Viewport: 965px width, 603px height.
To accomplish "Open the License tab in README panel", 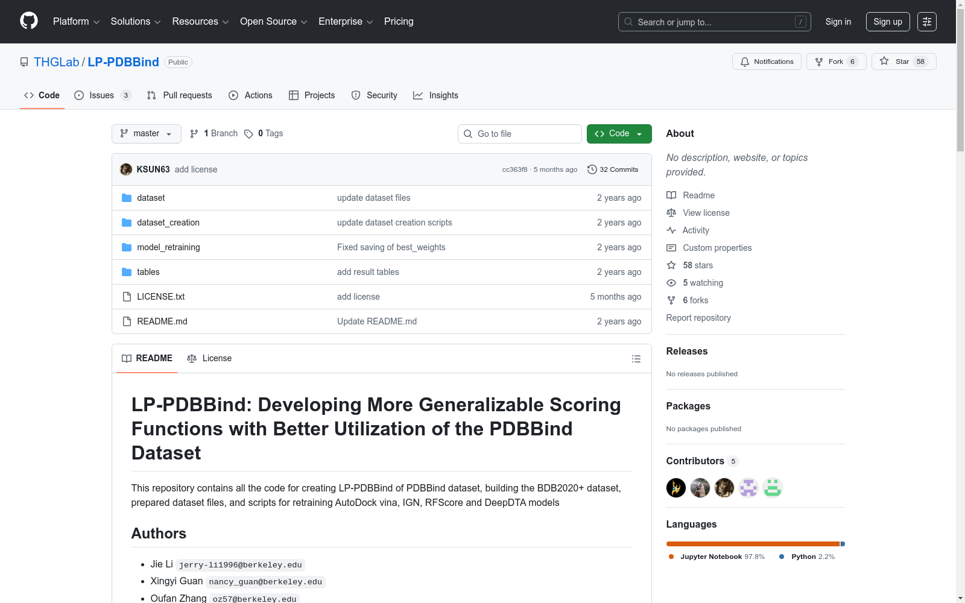I will pyautogui.click(x=209, y=358).
